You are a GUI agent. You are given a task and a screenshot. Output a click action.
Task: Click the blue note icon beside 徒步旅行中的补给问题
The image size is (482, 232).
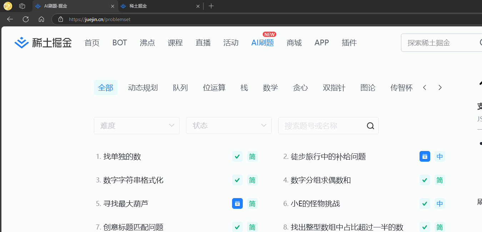[x=425, y=156]
